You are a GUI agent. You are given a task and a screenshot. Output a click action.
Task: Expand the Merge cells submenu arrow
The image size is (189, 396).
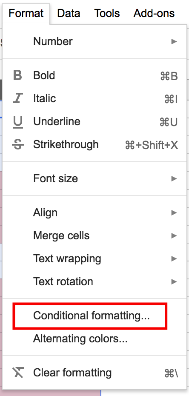tap(174, 235)
